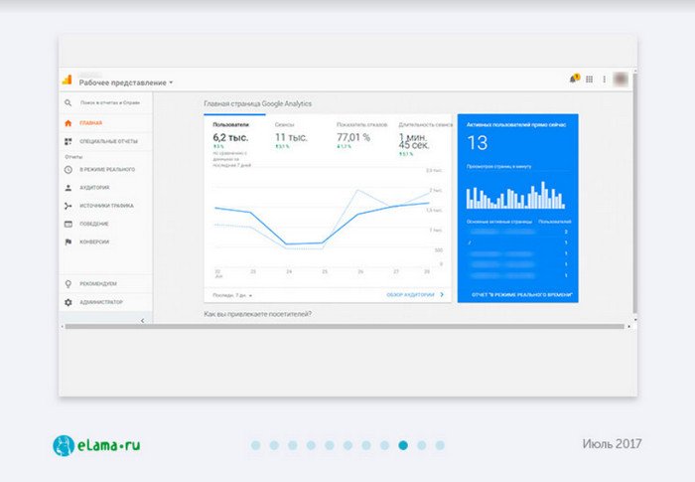Click the active dark pagination dot

click(403, 445)
